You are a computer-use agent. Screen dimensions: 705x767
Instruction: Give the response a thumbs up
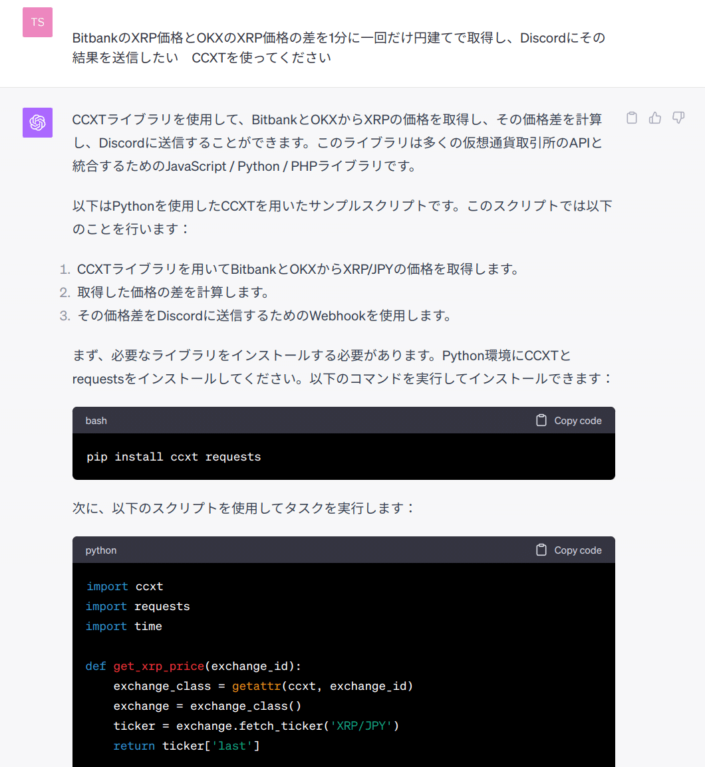pyautogui.click(x=654, y=118)
